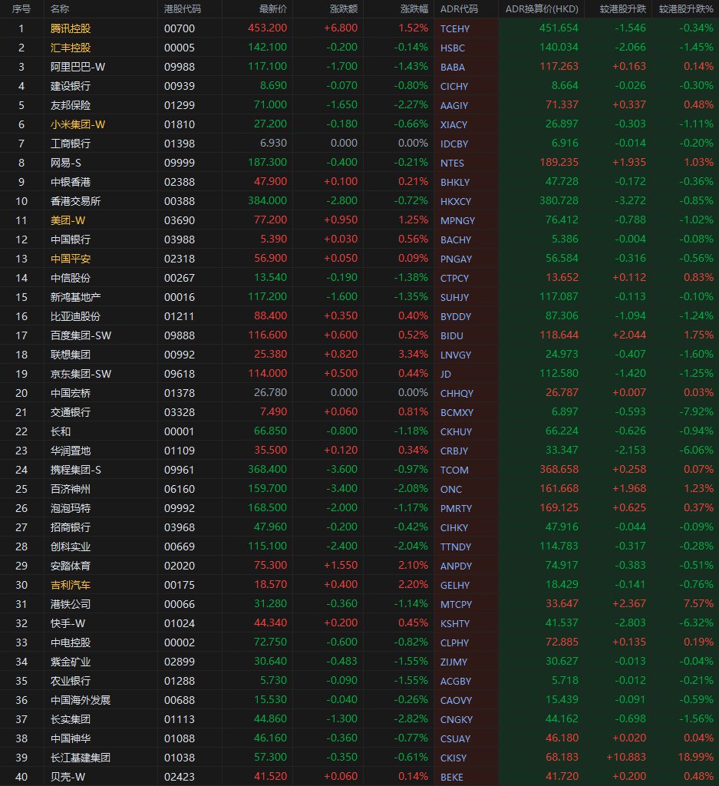Click the 18.99% premium value

695,756
